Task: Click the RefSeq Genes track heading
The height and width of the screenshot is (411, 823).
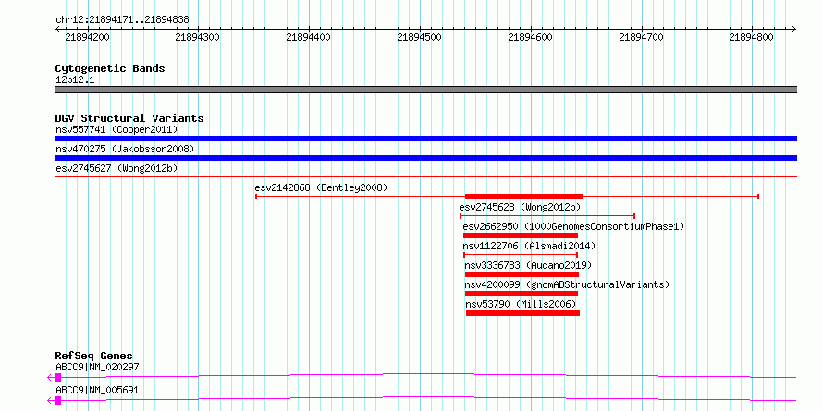Action: point(94,356)
